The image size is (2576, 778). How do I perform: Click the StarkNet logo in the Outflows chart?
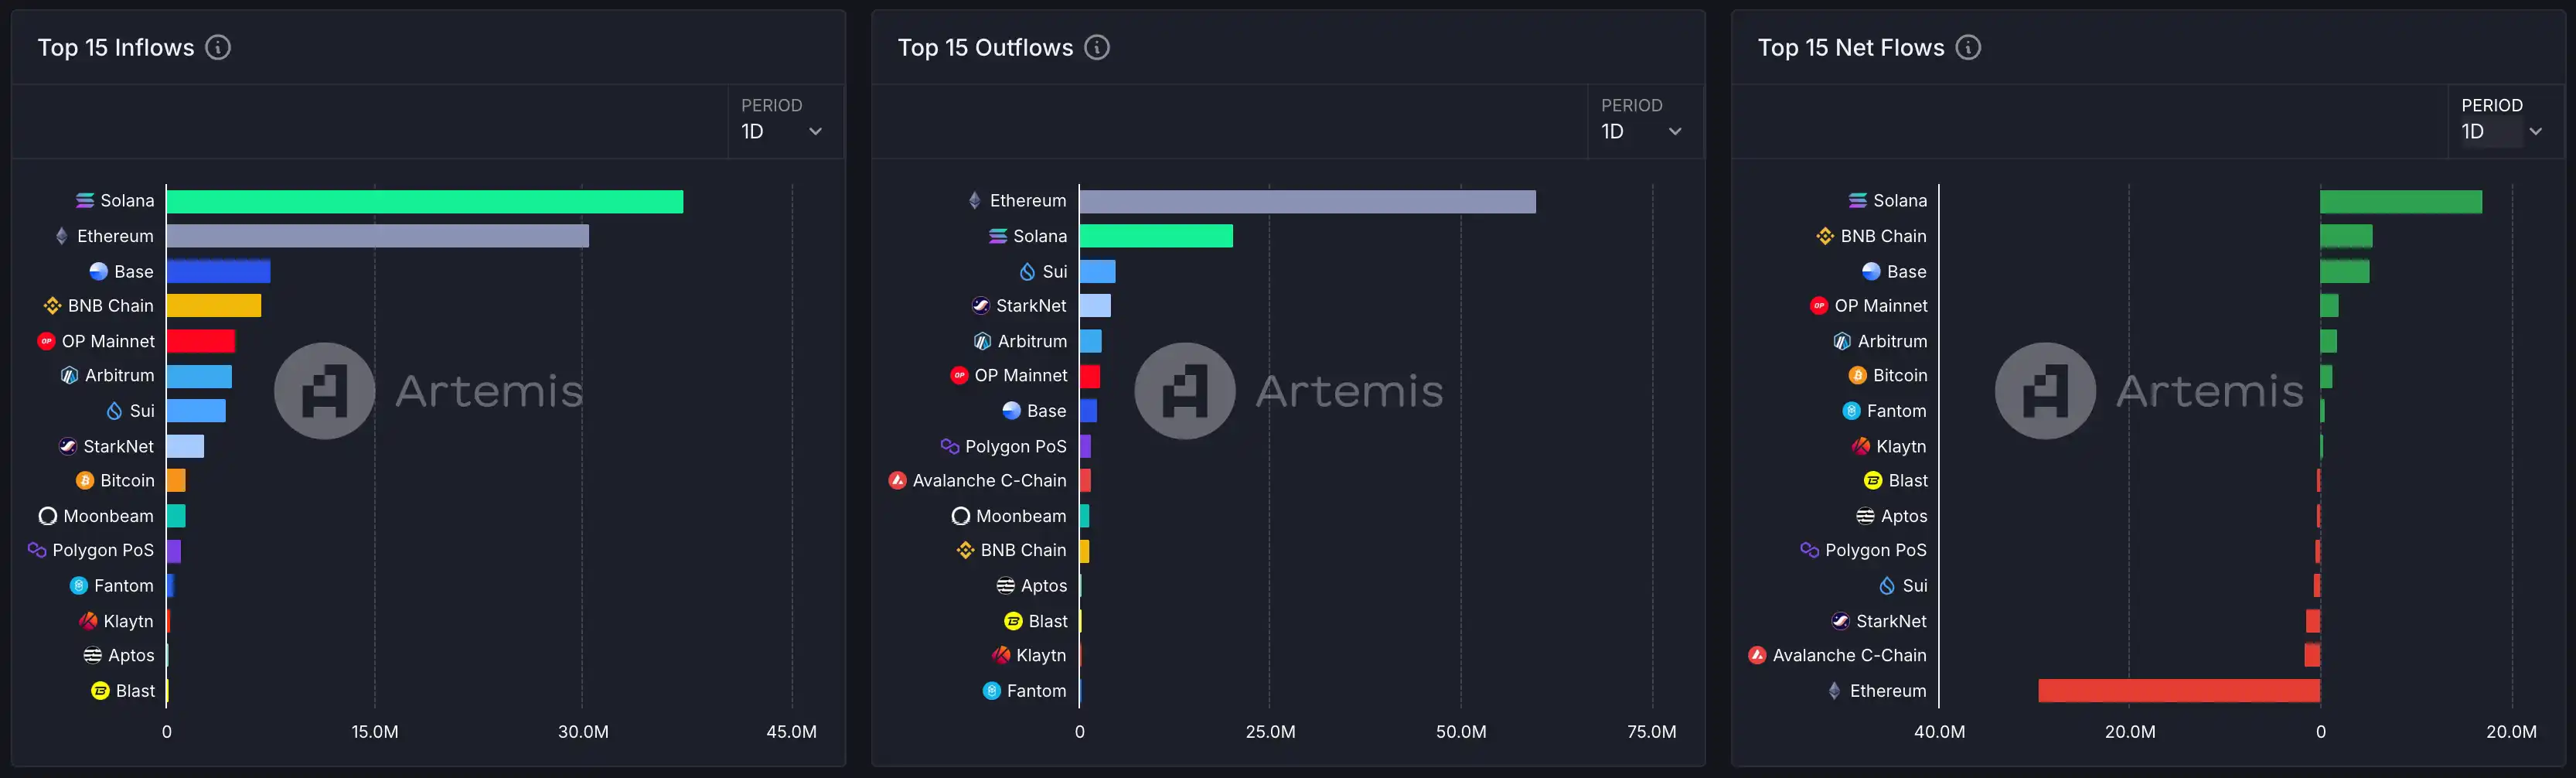tap(981, 306)
